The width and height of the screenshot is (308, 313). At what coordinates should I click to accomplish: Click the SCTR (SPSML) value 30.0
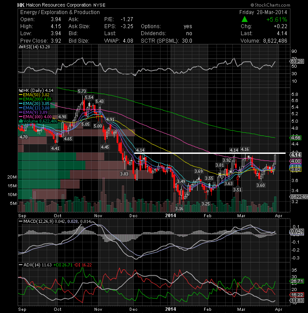[x=187, y=41]
